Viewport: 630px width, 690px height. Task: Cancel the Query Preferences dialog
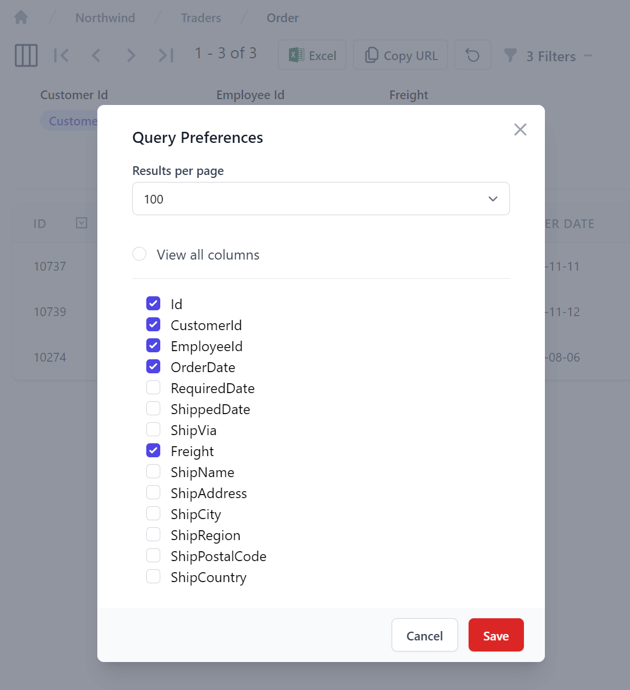click(x=424, y=635)
